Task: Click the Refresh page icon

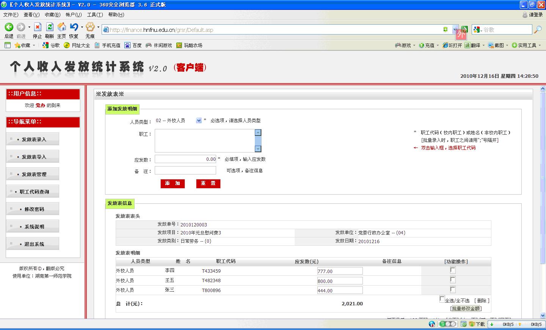Action: 50,27
